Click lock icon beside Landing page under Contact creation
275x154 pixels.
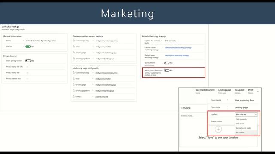tap(73, 53)
